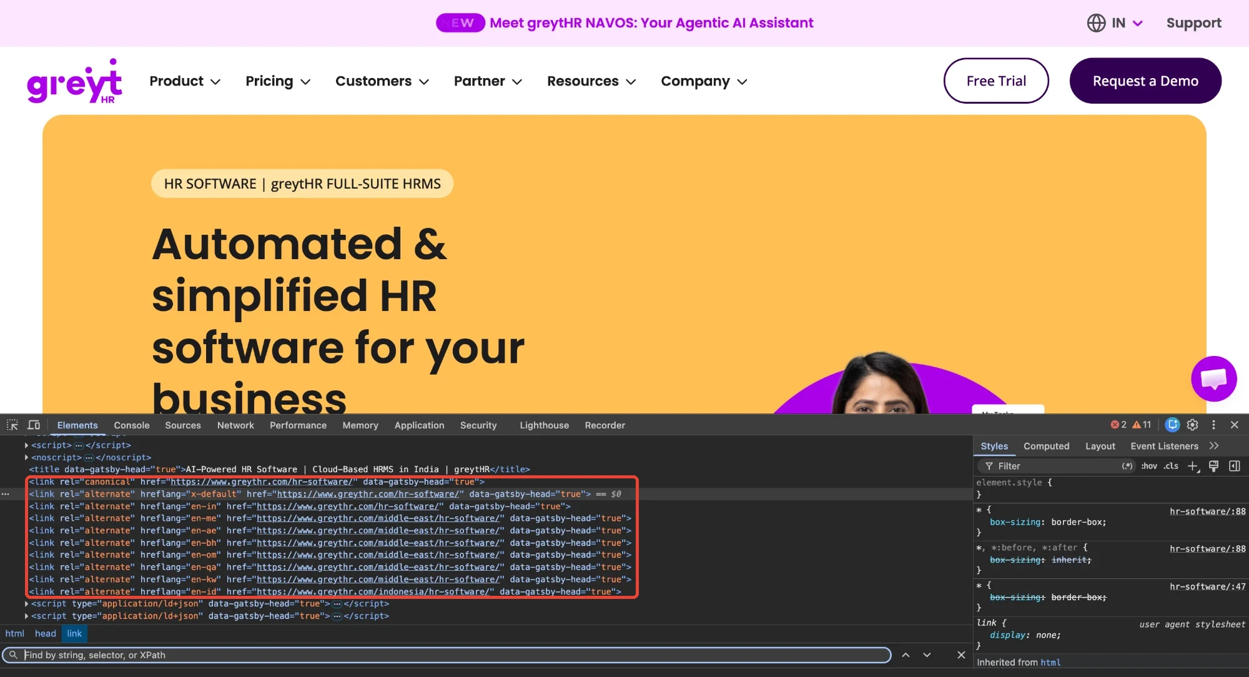
Task: Expand the Customers navigation dropdown
Action: [x=382, y=81]
